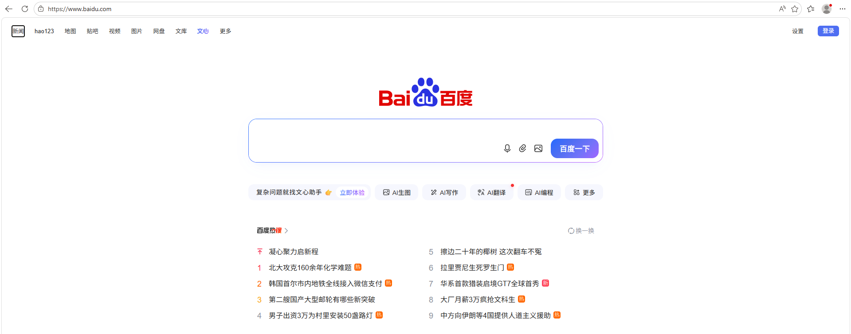Click the 百度一下 search button
This screenshot has height=334, width=851.
click(574, 148)
